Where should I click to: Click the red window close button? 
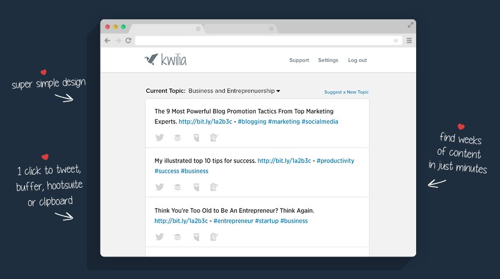(108, 27)
